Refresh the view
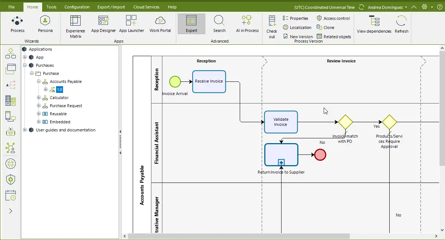This screenshot has height=240, width=445. [401, 25]
